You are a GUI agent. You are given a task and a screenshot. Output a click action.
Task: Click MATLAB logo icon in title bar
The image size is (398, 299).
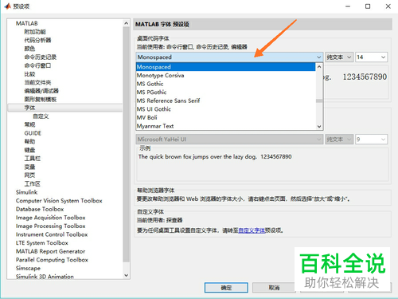tap(8, 6)
